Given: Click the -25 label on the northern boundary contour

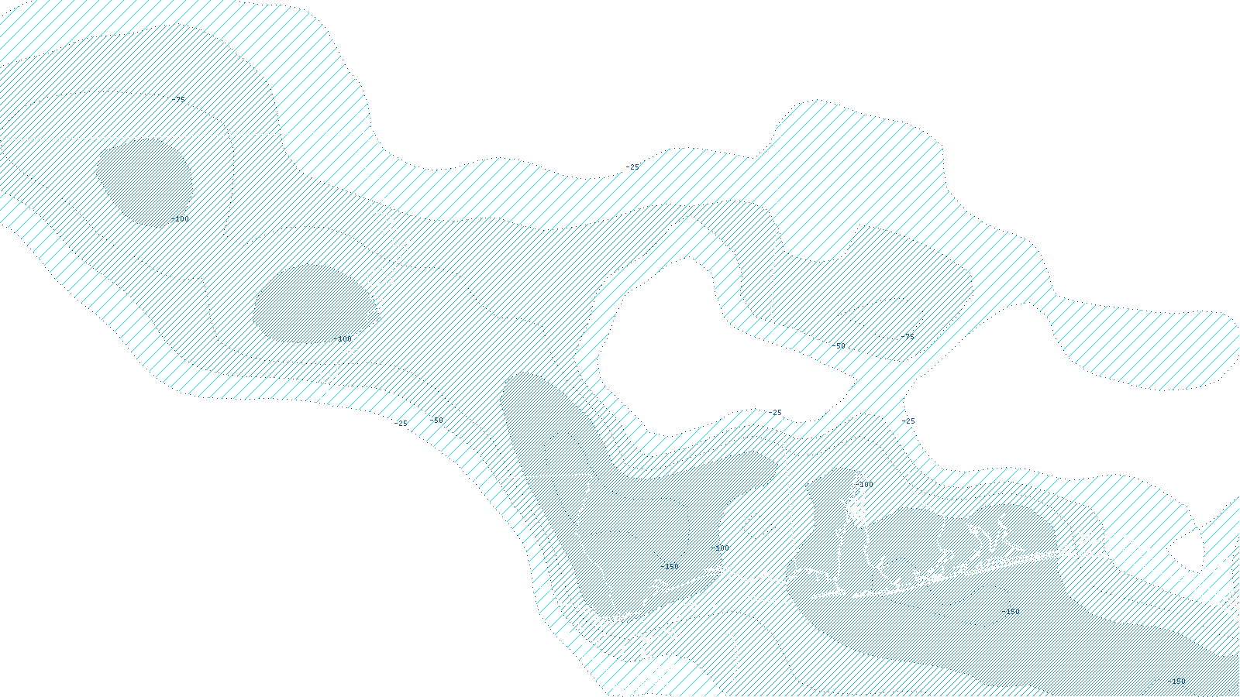Looking at the screenshot, I should click(632, 167).
